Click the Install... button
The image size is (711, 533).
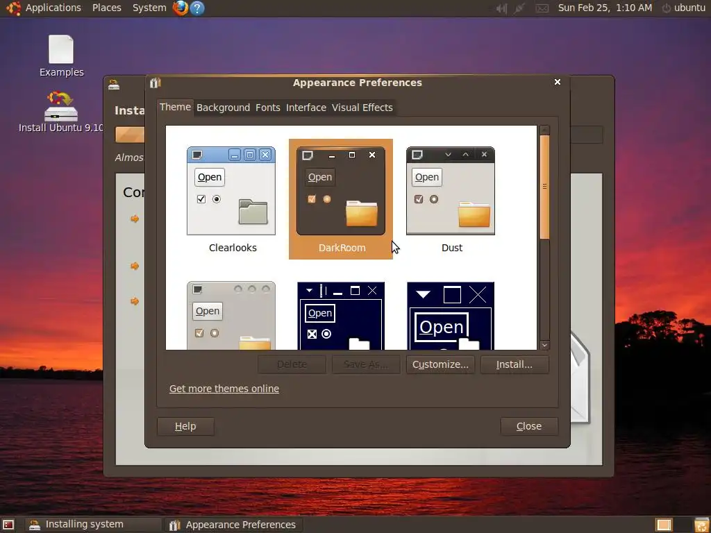click(x=515, y=364)
